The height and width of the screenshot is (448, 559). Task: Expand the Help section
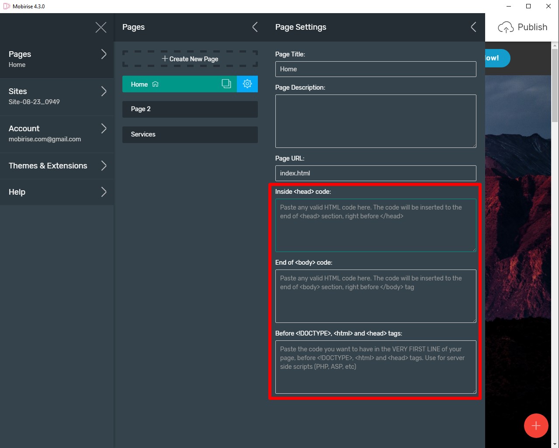pyautogui.click(x=57, y=192)
